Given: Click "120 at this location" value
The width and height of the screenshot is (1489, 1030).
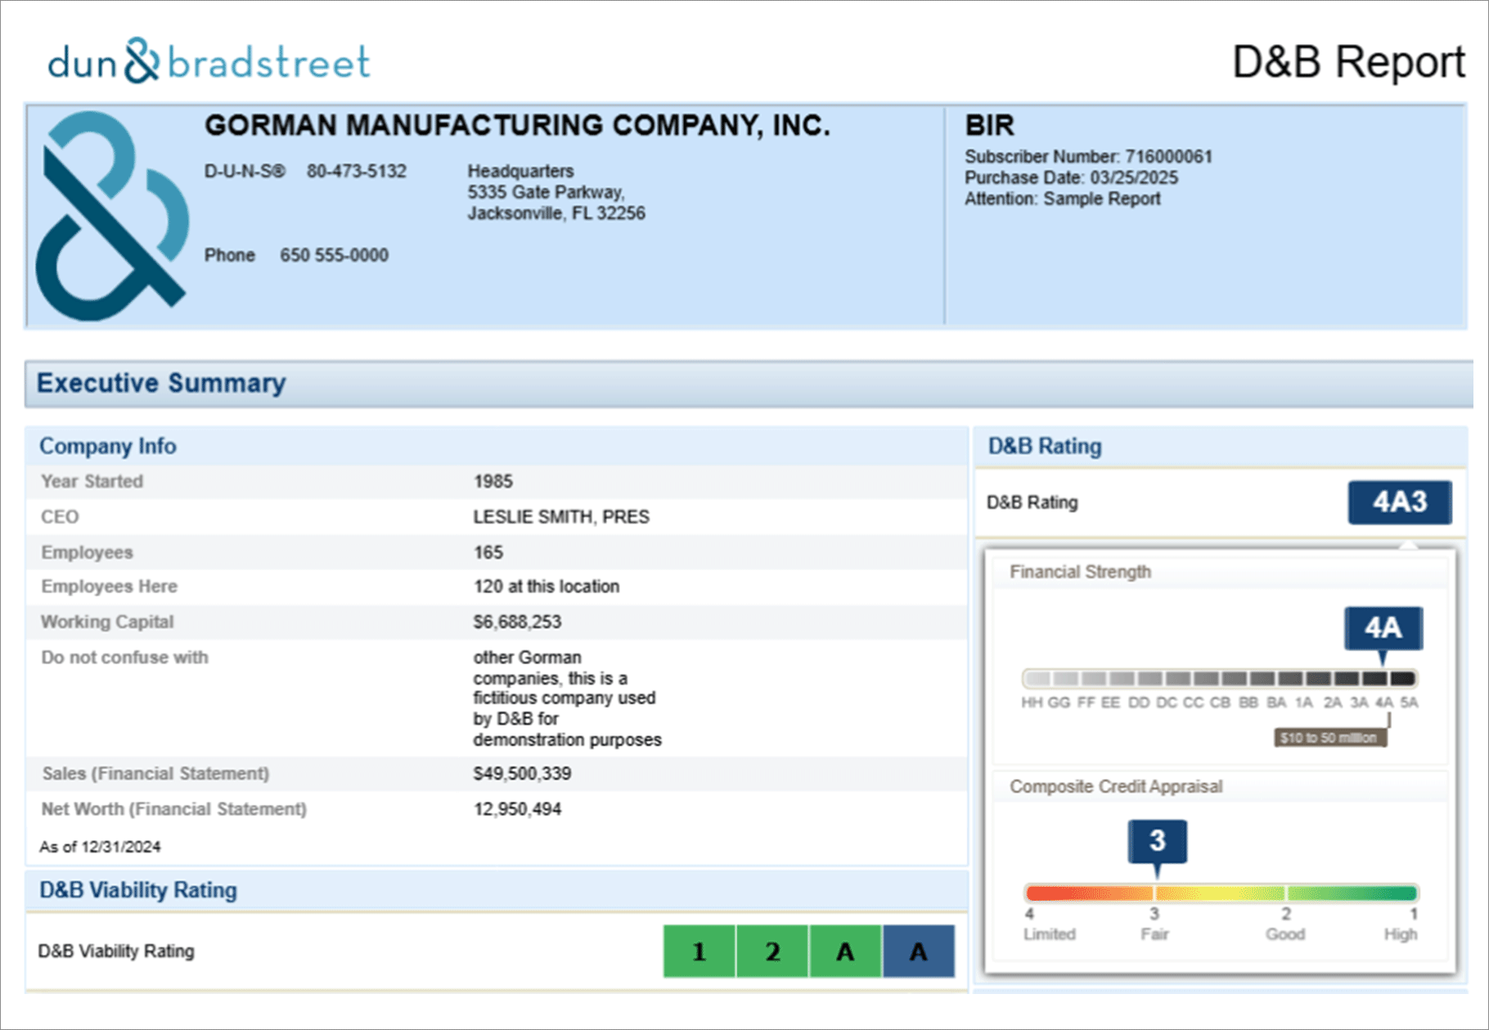Looking at the screenshot, I should click(546, 587).
